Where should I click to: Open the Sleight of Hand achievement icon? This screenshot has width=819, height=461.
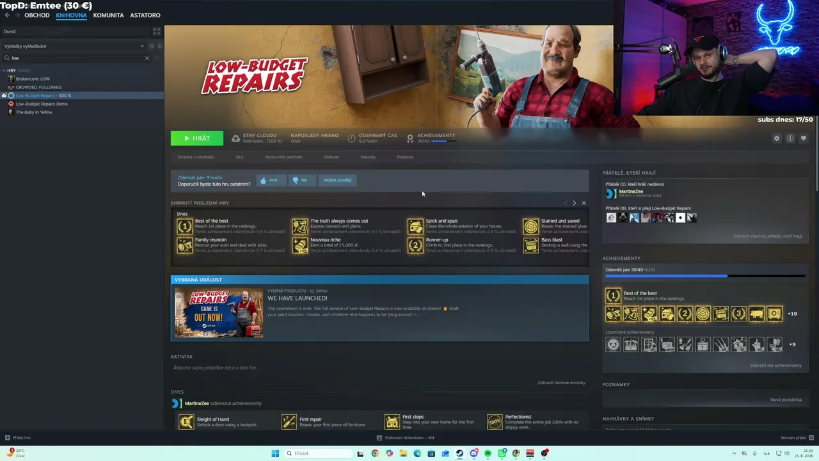tap(186, 421)
